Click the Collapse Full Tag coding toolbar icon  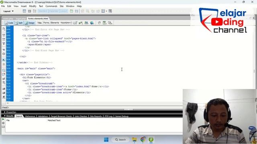(x=4, y=35)
